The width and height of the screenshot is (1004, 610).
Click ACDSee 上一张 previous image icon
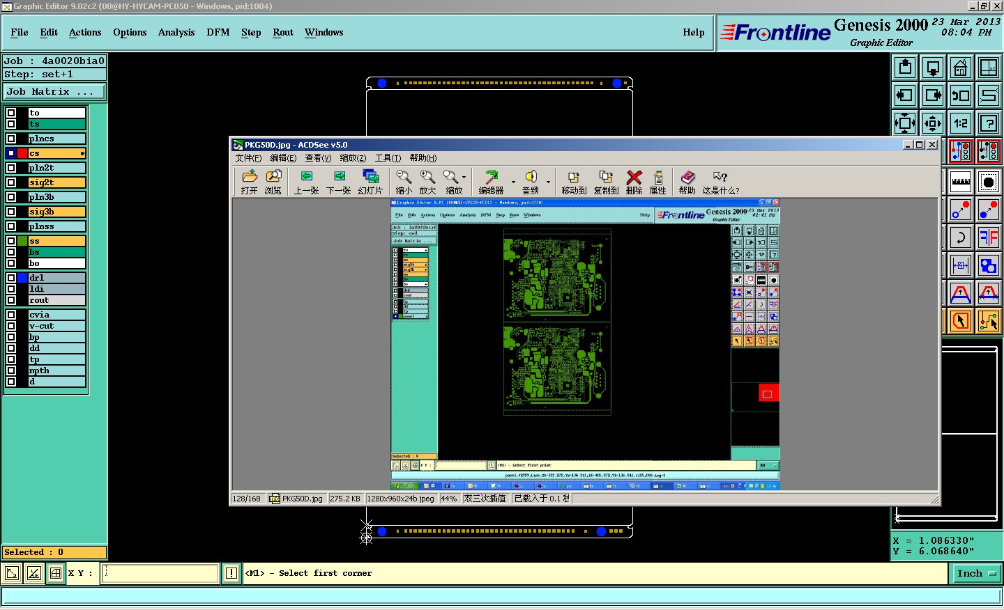306,182
